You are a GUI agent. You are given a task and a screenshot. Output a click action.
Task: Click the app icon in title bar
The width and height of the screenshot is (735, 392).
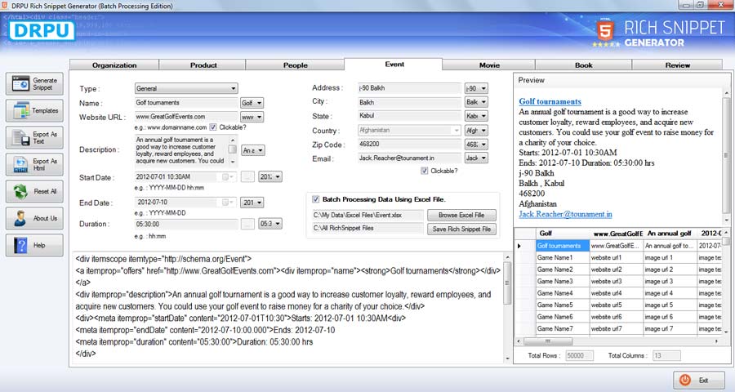point(5,6)
